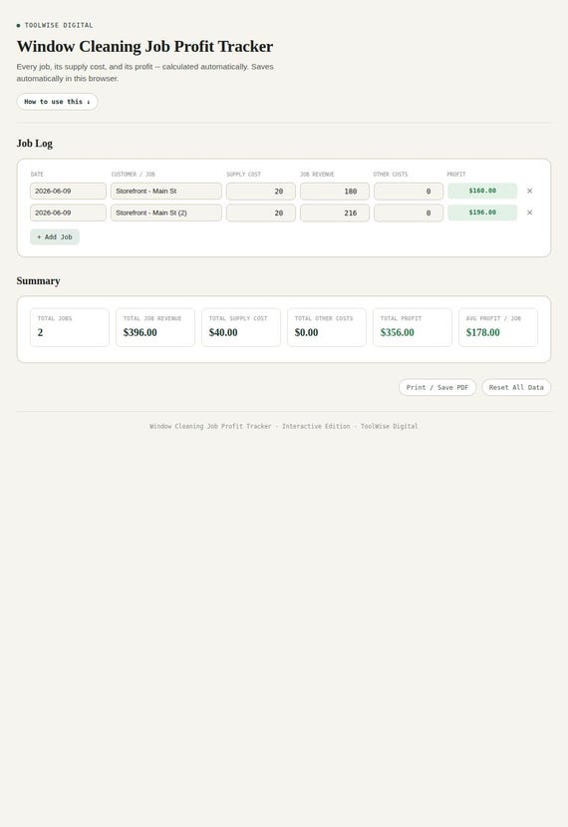Edit customer name Storefront - Main St (2)
Viewport: 568px width, 827px height.
coord(166,212)
